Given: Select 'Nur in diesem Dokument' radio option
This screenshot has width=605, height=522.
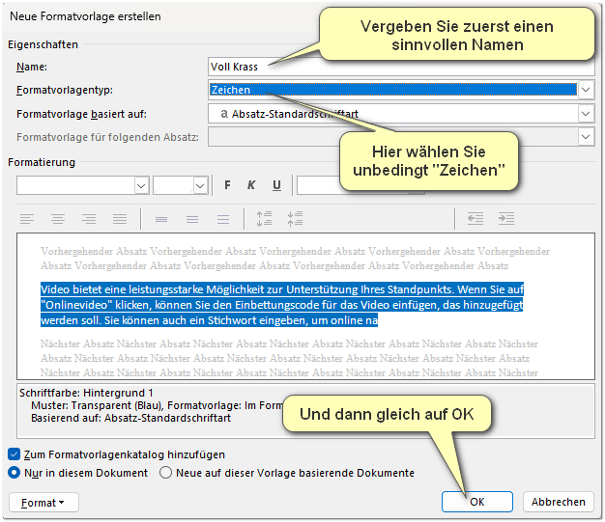Looking at the screenshot, I should pyautogui.click(x=14, y=473).
